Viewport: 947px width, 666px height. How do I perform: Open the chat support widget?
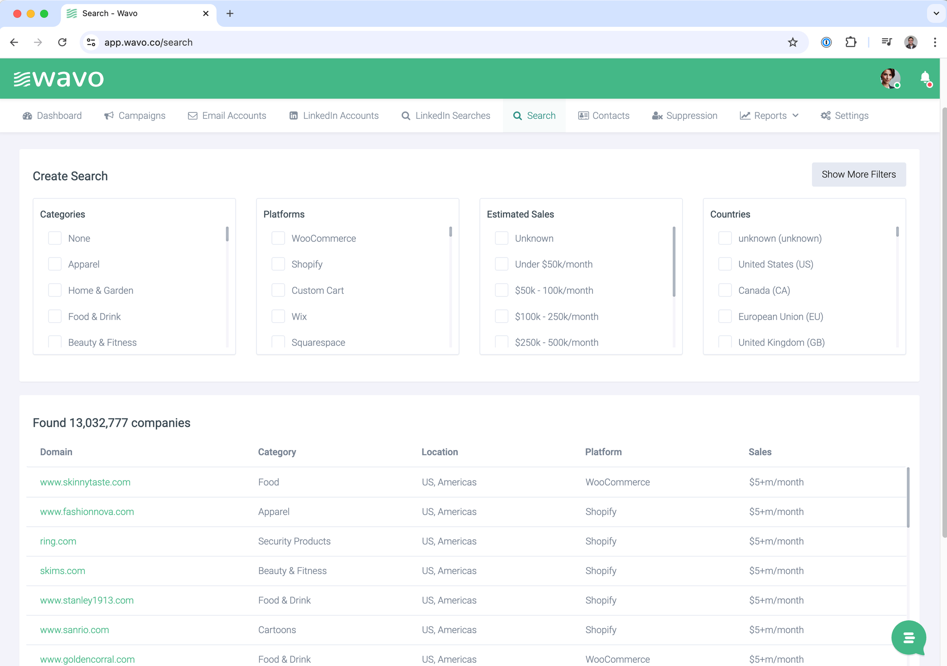pos(908,638)
